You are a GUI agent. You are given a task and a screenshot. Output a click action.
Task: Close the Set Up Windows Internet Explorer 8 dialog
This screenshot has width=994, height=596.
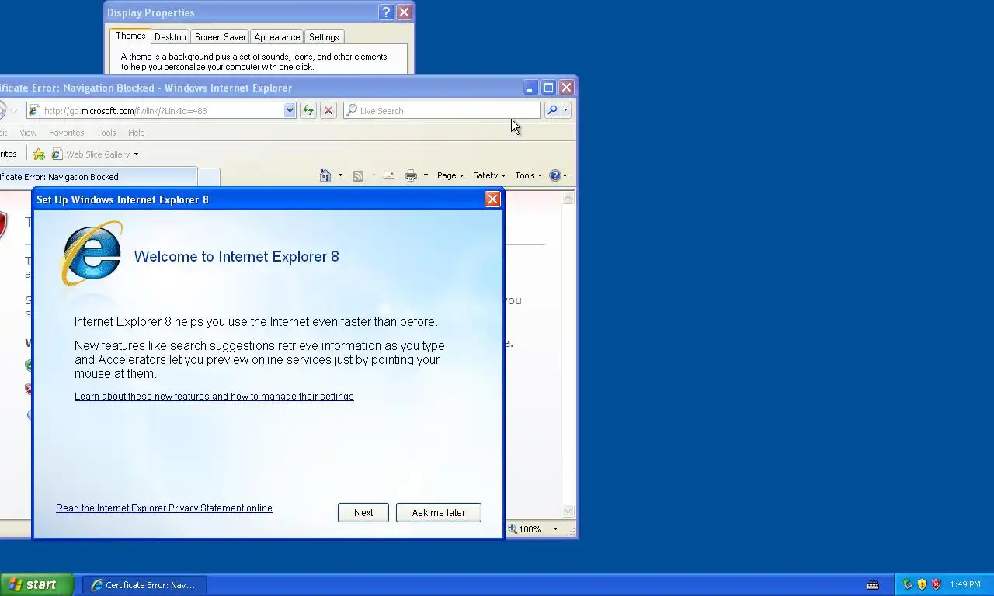[x=492, y=199]
